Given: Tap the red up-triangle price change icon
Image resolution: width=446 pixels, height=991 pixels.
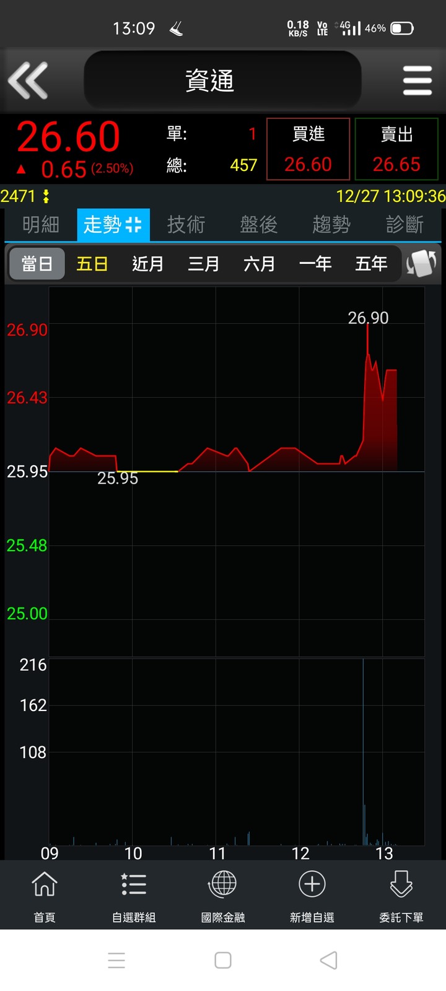Looking at the screenshot, I should tap(21, 168).
